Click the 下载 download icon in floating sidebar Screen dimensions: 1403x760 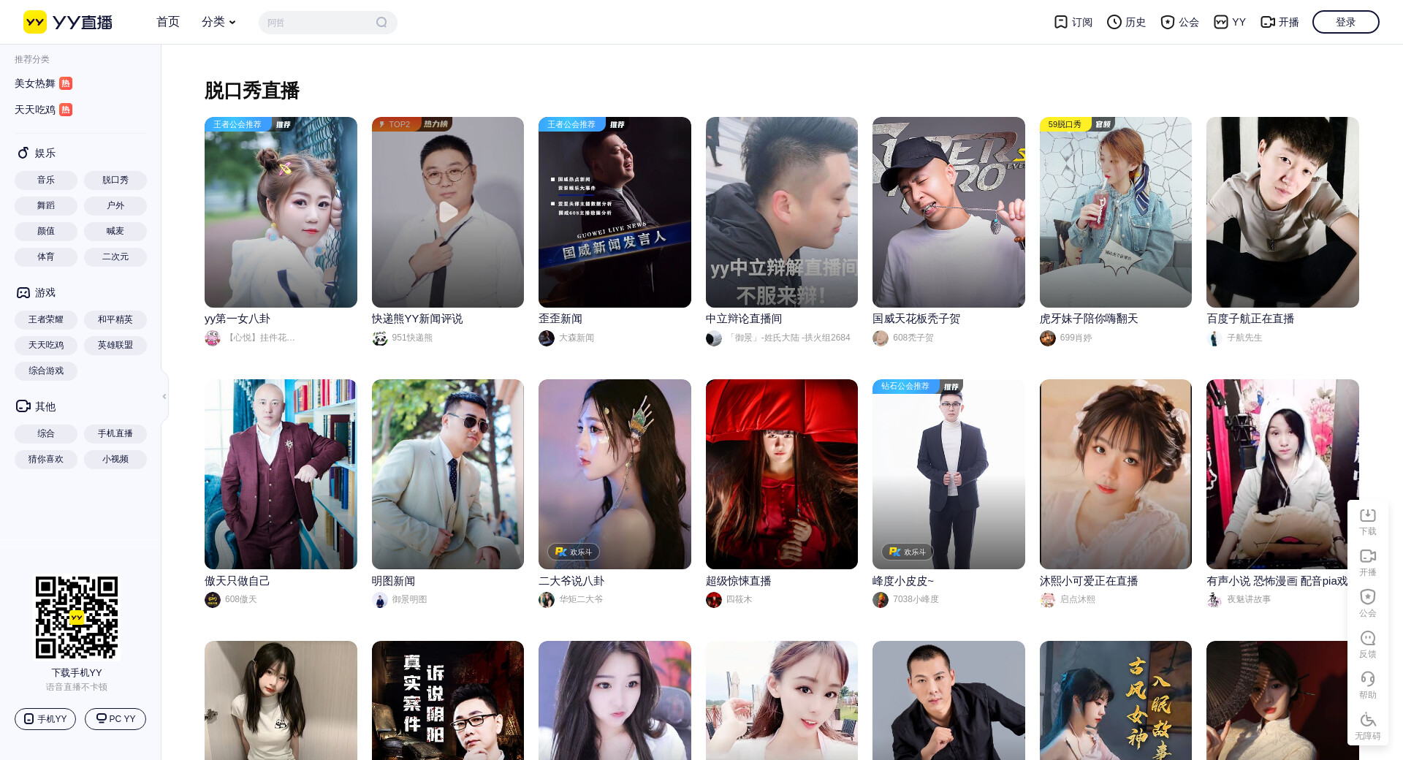click(1368, 522)
